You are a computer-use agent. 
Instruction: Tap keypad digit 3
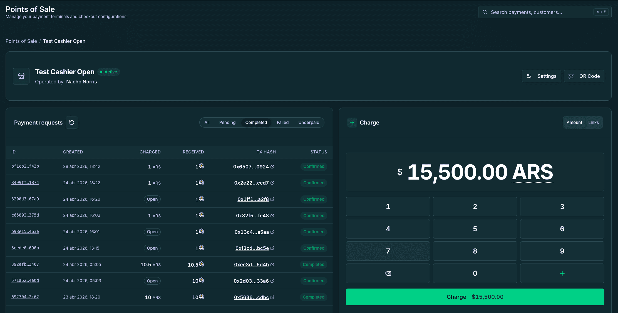562,207
